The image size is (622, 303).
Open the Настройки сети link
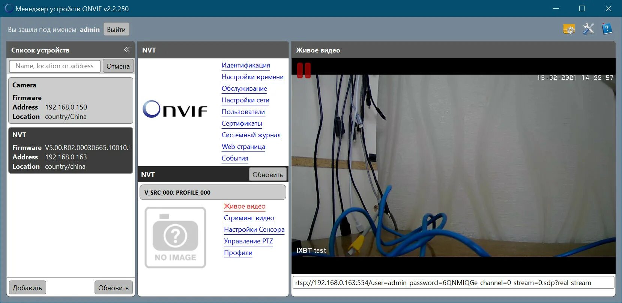point(245,100)
